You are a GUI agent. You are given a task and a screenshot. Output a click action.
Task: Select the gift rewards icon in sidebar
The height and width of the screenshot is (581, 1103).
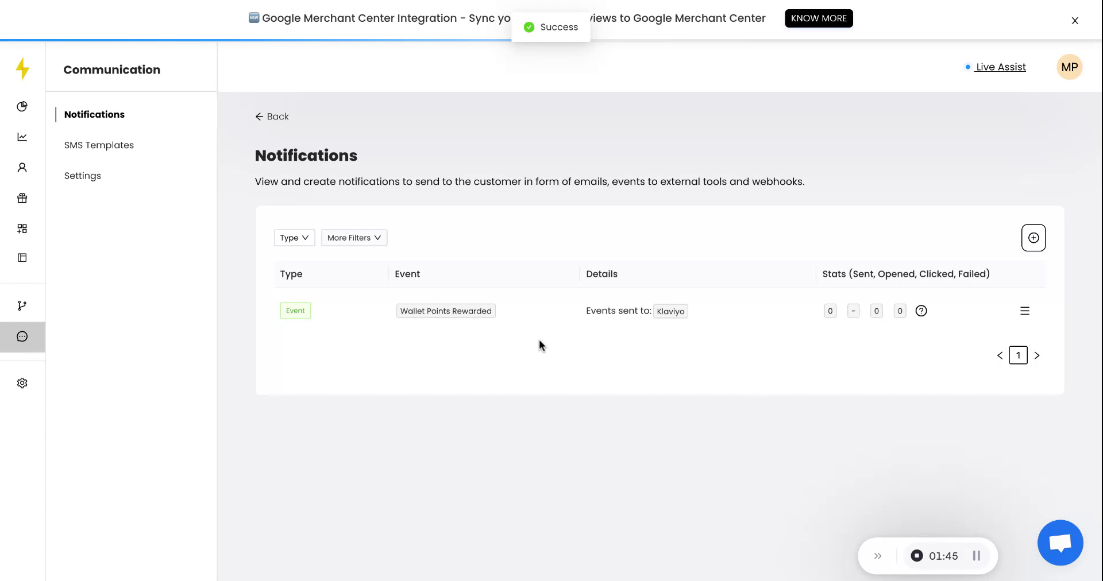22,197
